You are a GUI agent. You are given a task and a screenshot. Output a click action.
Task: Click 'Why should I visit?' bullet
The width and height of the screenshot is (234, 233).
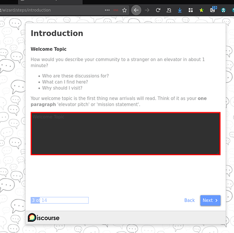tap(62, 88)
